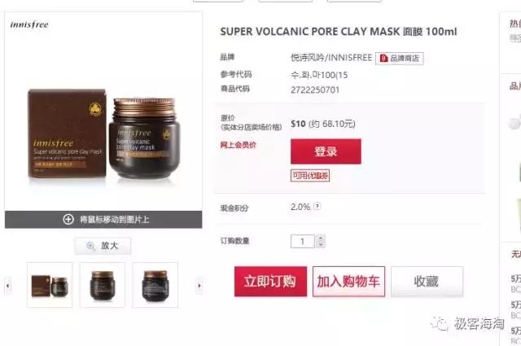This screenshot has height=346, width=521.
Task: Click the 可用优惠券 coupon tag
Action: pyautogui.click(x=310, y=176)
